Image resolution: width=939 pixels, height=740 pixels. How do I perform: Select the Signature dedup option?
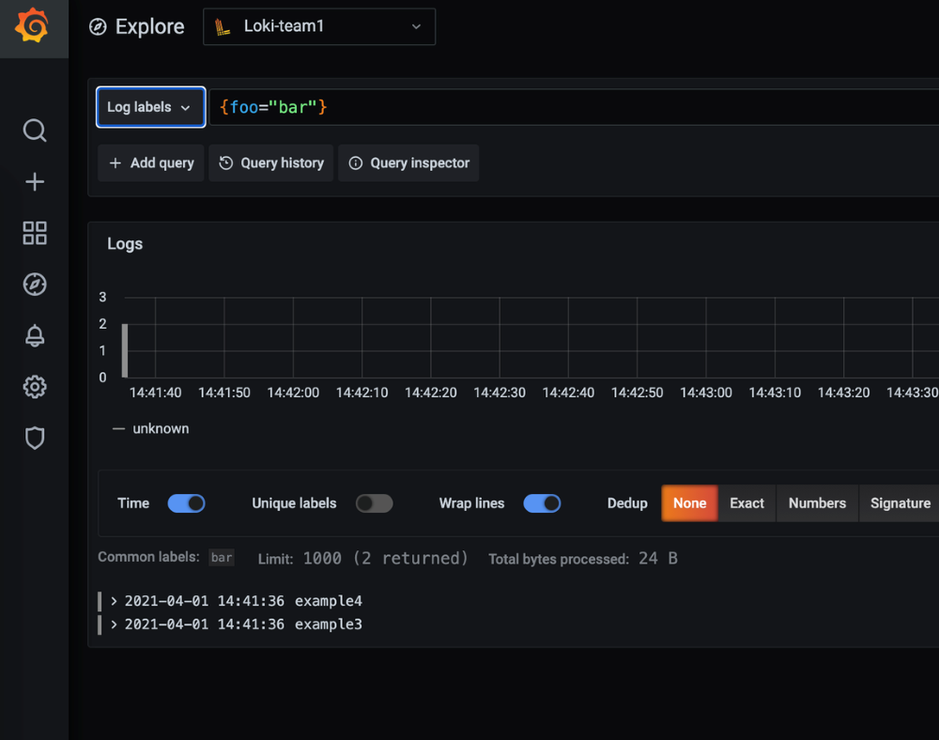pos(899,503)
